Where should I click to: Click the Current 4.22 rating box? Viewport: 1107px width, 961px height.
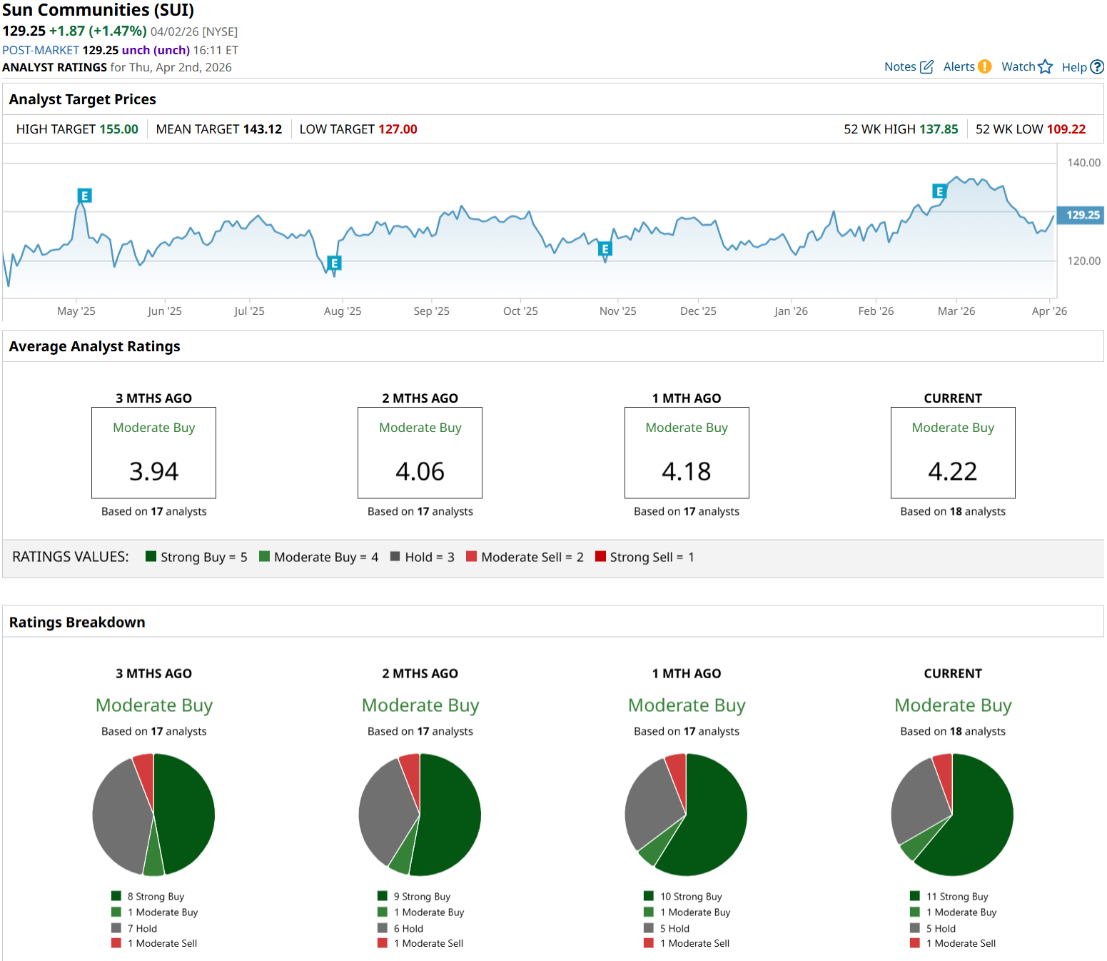click(952, 453)
